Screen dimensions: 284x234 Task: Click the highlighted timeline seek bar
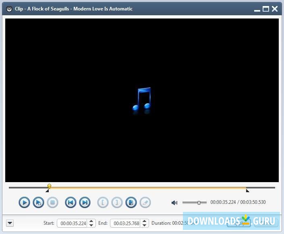(x=147, y=188)
